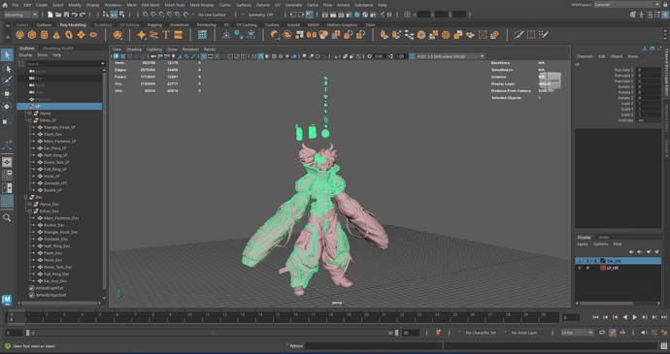Toggle playback P of Dec_LYR layer
Screen dimensions: 670x354
(x=587, y=261)
